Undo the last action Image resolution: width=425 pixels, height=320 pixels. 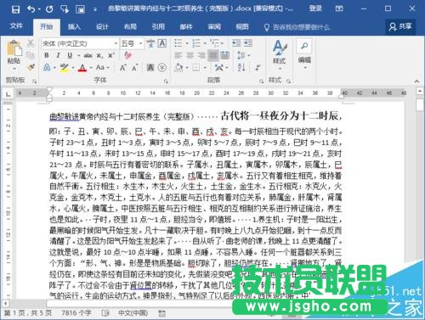point(31,9)
